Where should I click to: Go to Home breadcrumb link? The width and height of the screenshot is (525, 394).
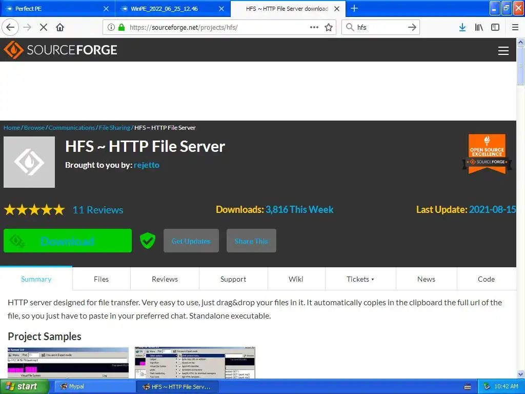12,128
